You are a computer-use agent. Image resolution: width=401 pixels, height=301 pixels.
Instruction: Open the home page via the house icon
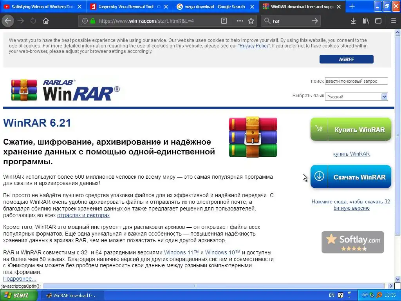(x=46, y=21)
